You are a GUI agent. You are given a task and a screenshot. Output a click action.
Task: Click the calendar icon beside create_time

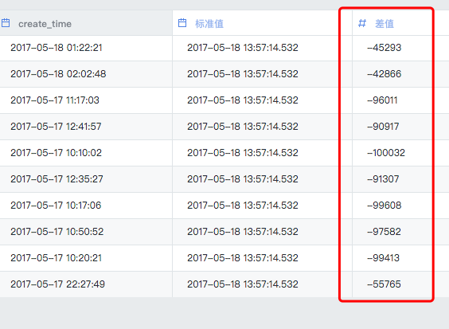(6, 23)
